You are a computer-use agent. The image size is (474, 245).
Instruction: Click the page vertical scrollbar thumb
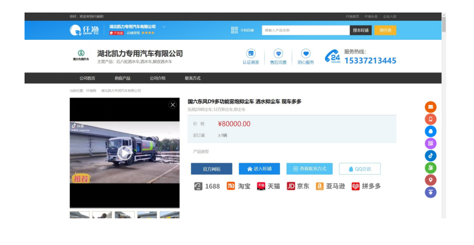(x=444, y=24)
